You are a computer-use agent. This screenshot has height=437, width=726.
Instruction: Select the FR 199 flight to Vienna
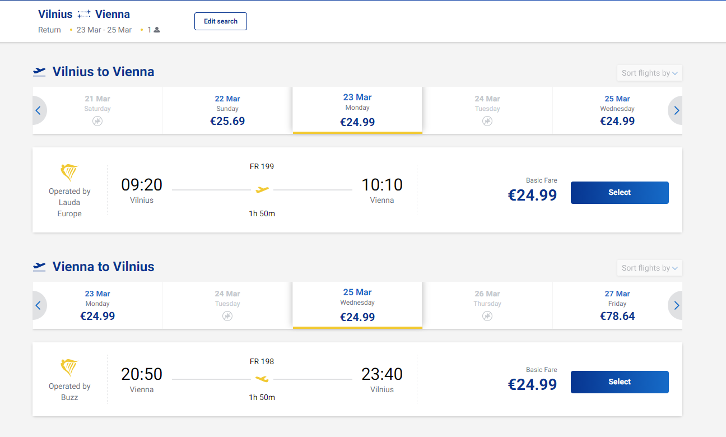(x=620, y=192)
